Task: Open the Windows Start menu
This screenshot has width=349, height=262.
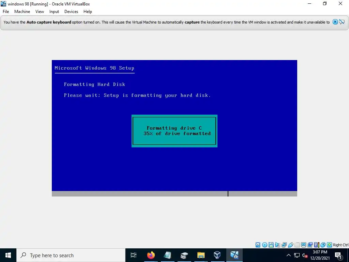Action: coord(8,255)
